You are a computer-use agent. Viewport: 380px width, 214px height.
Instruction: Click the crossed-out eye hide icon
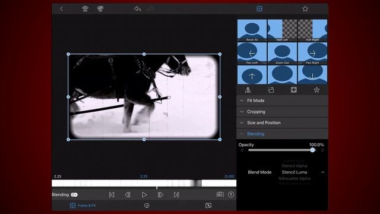(100, 9)
